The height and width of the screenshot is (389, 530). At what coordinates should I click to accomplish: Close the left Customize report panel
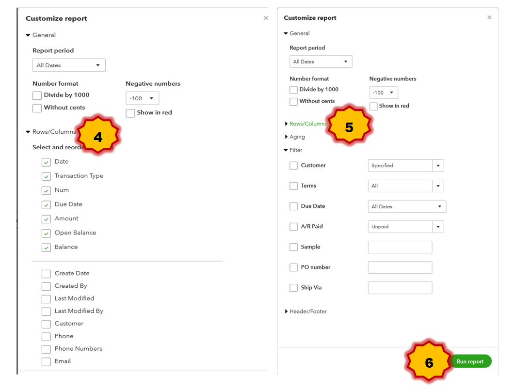tap(266, 18)
